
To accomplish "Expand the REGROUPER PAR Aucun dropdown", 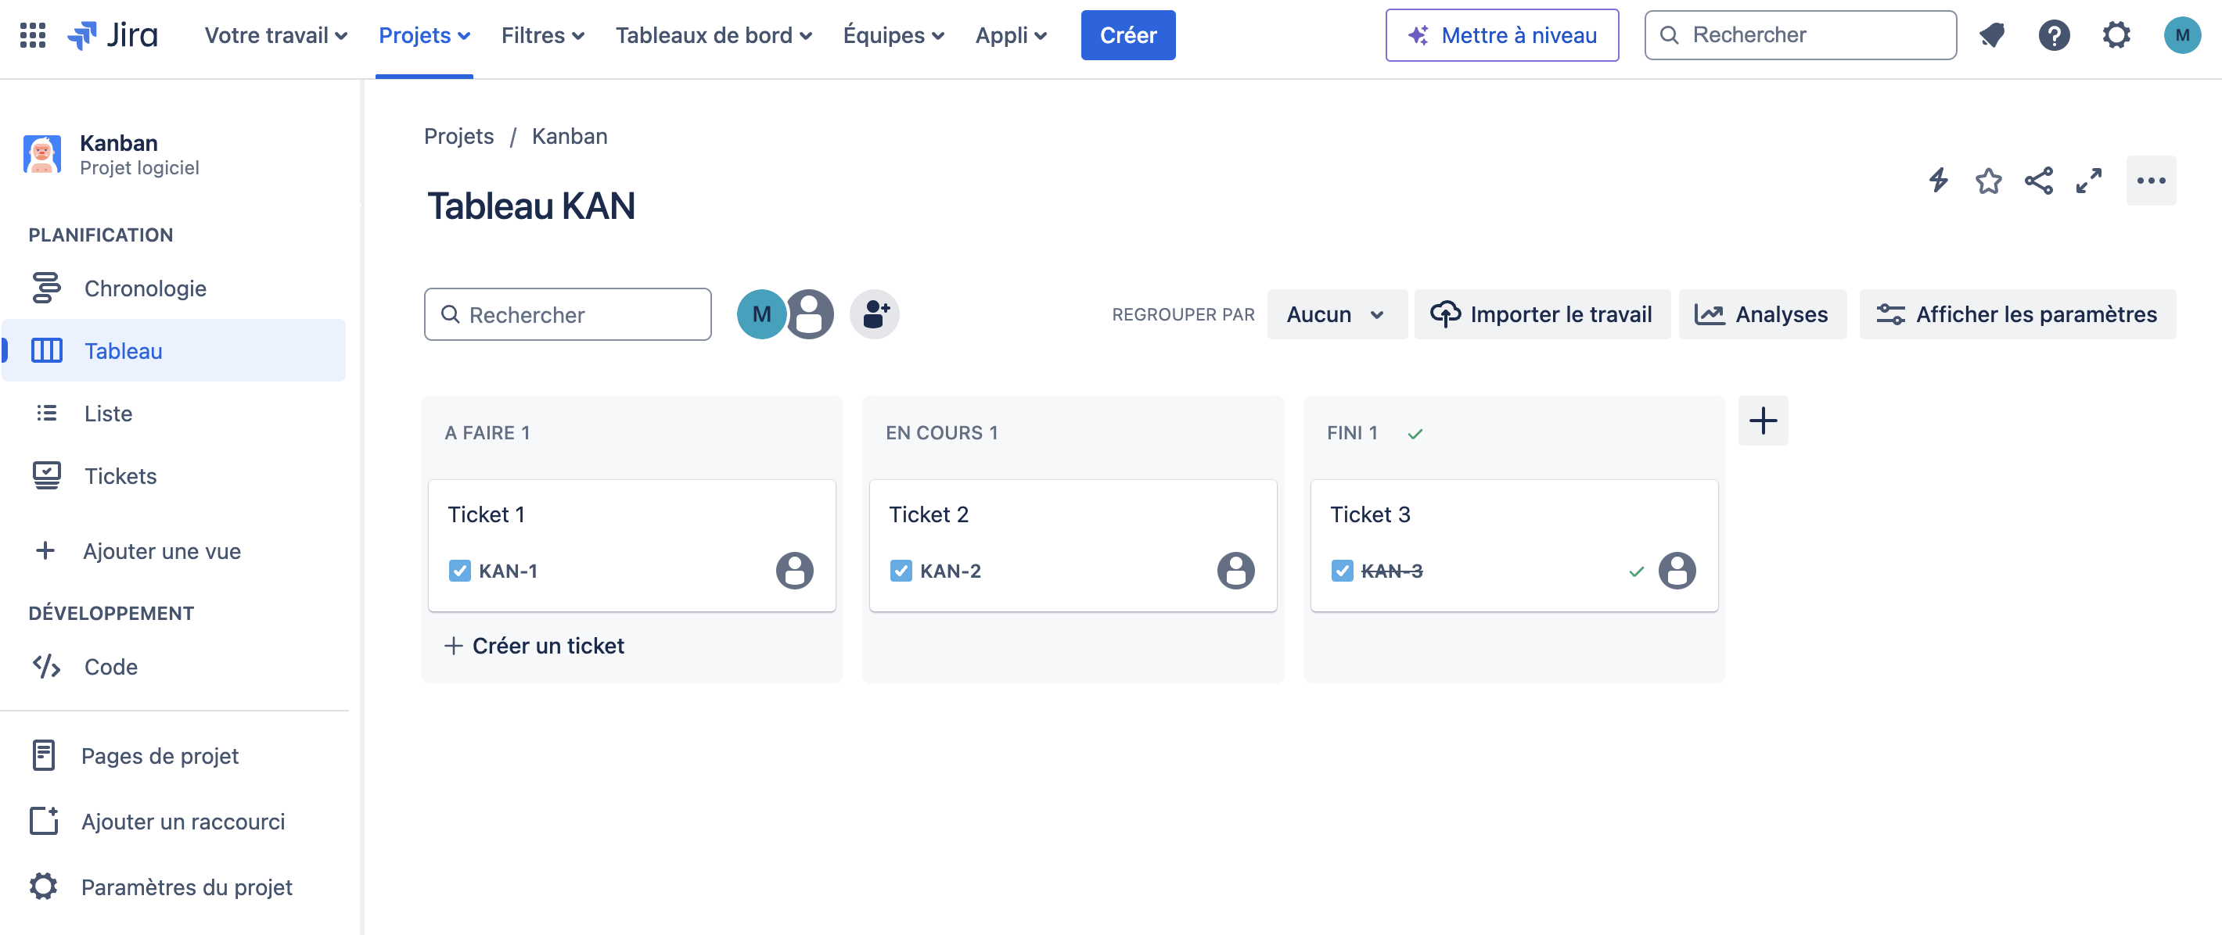I will click(1332, 314).
